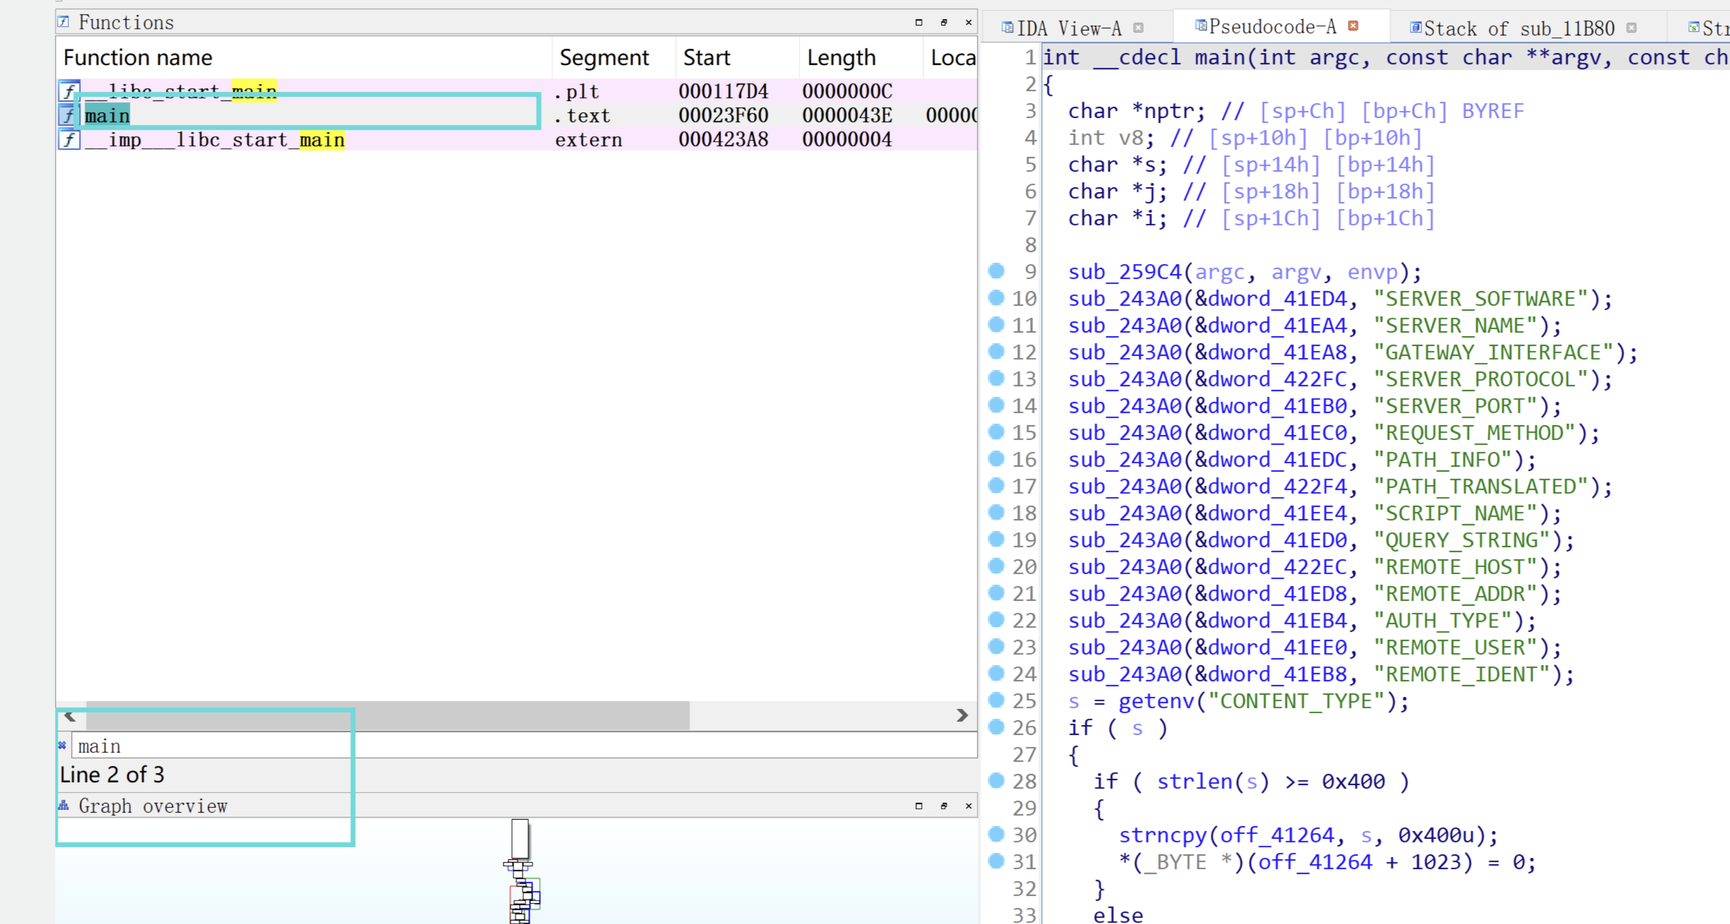Toggle breakpoint dot on line 28

[997, 781]
